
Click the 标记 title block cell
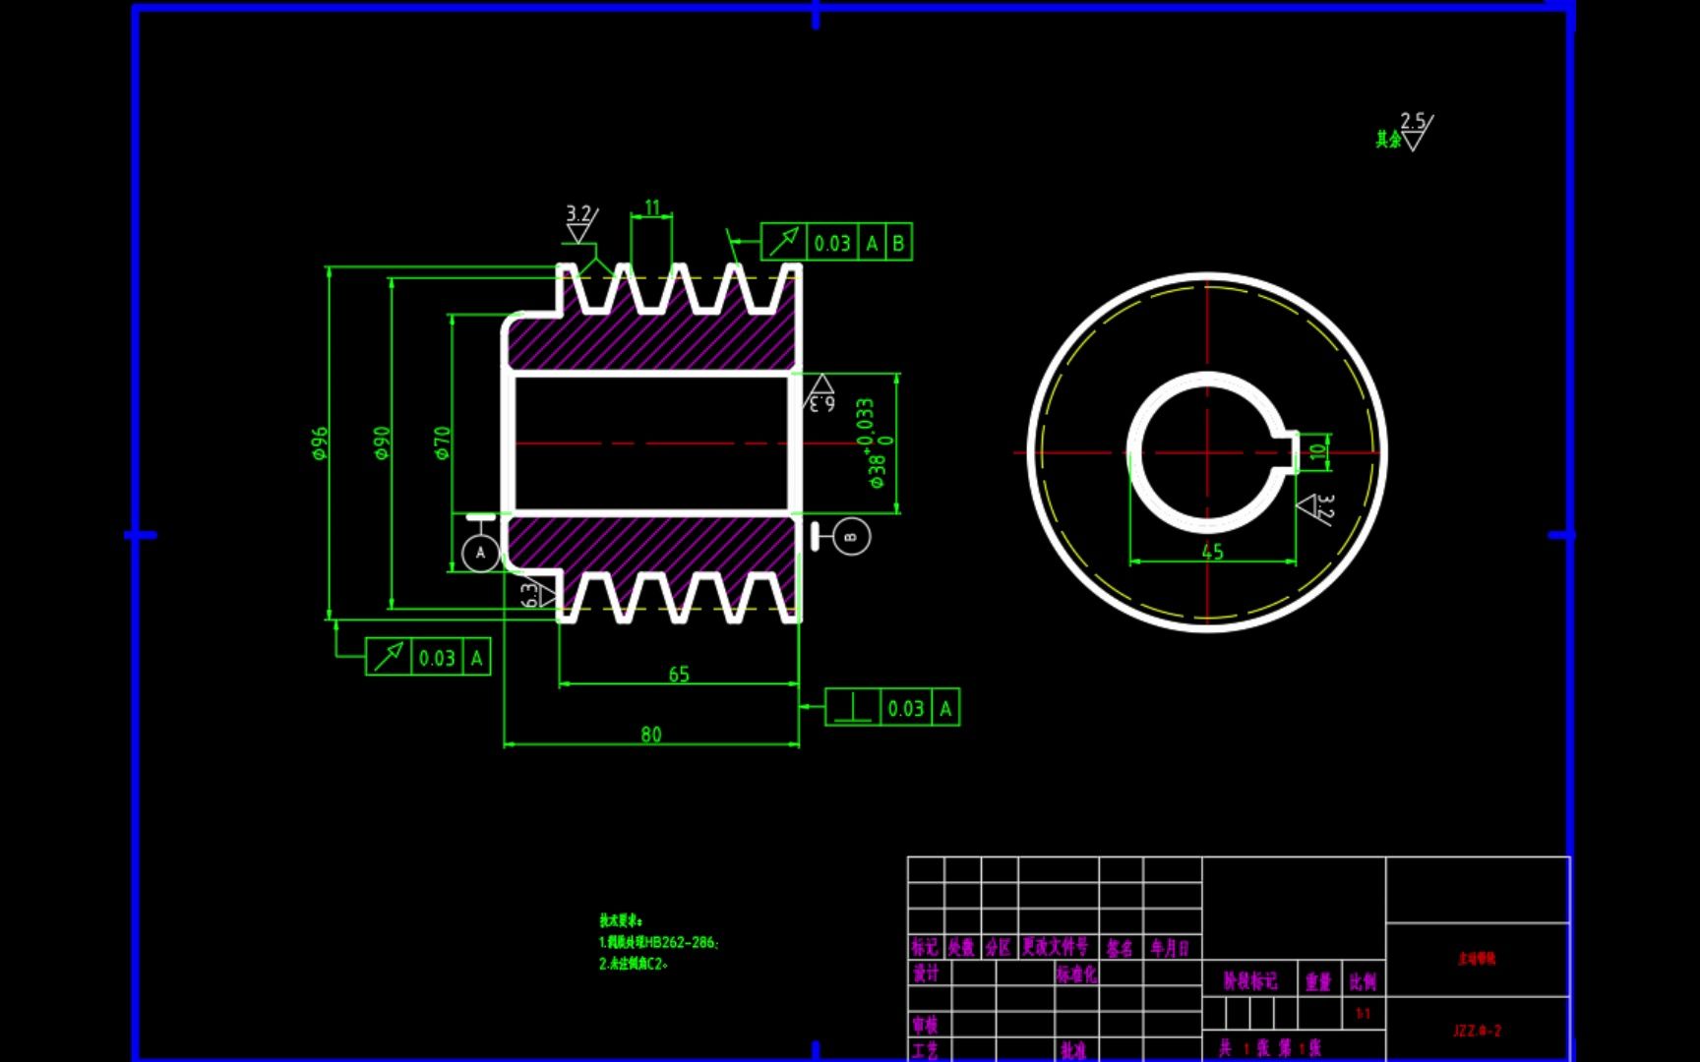925,947
